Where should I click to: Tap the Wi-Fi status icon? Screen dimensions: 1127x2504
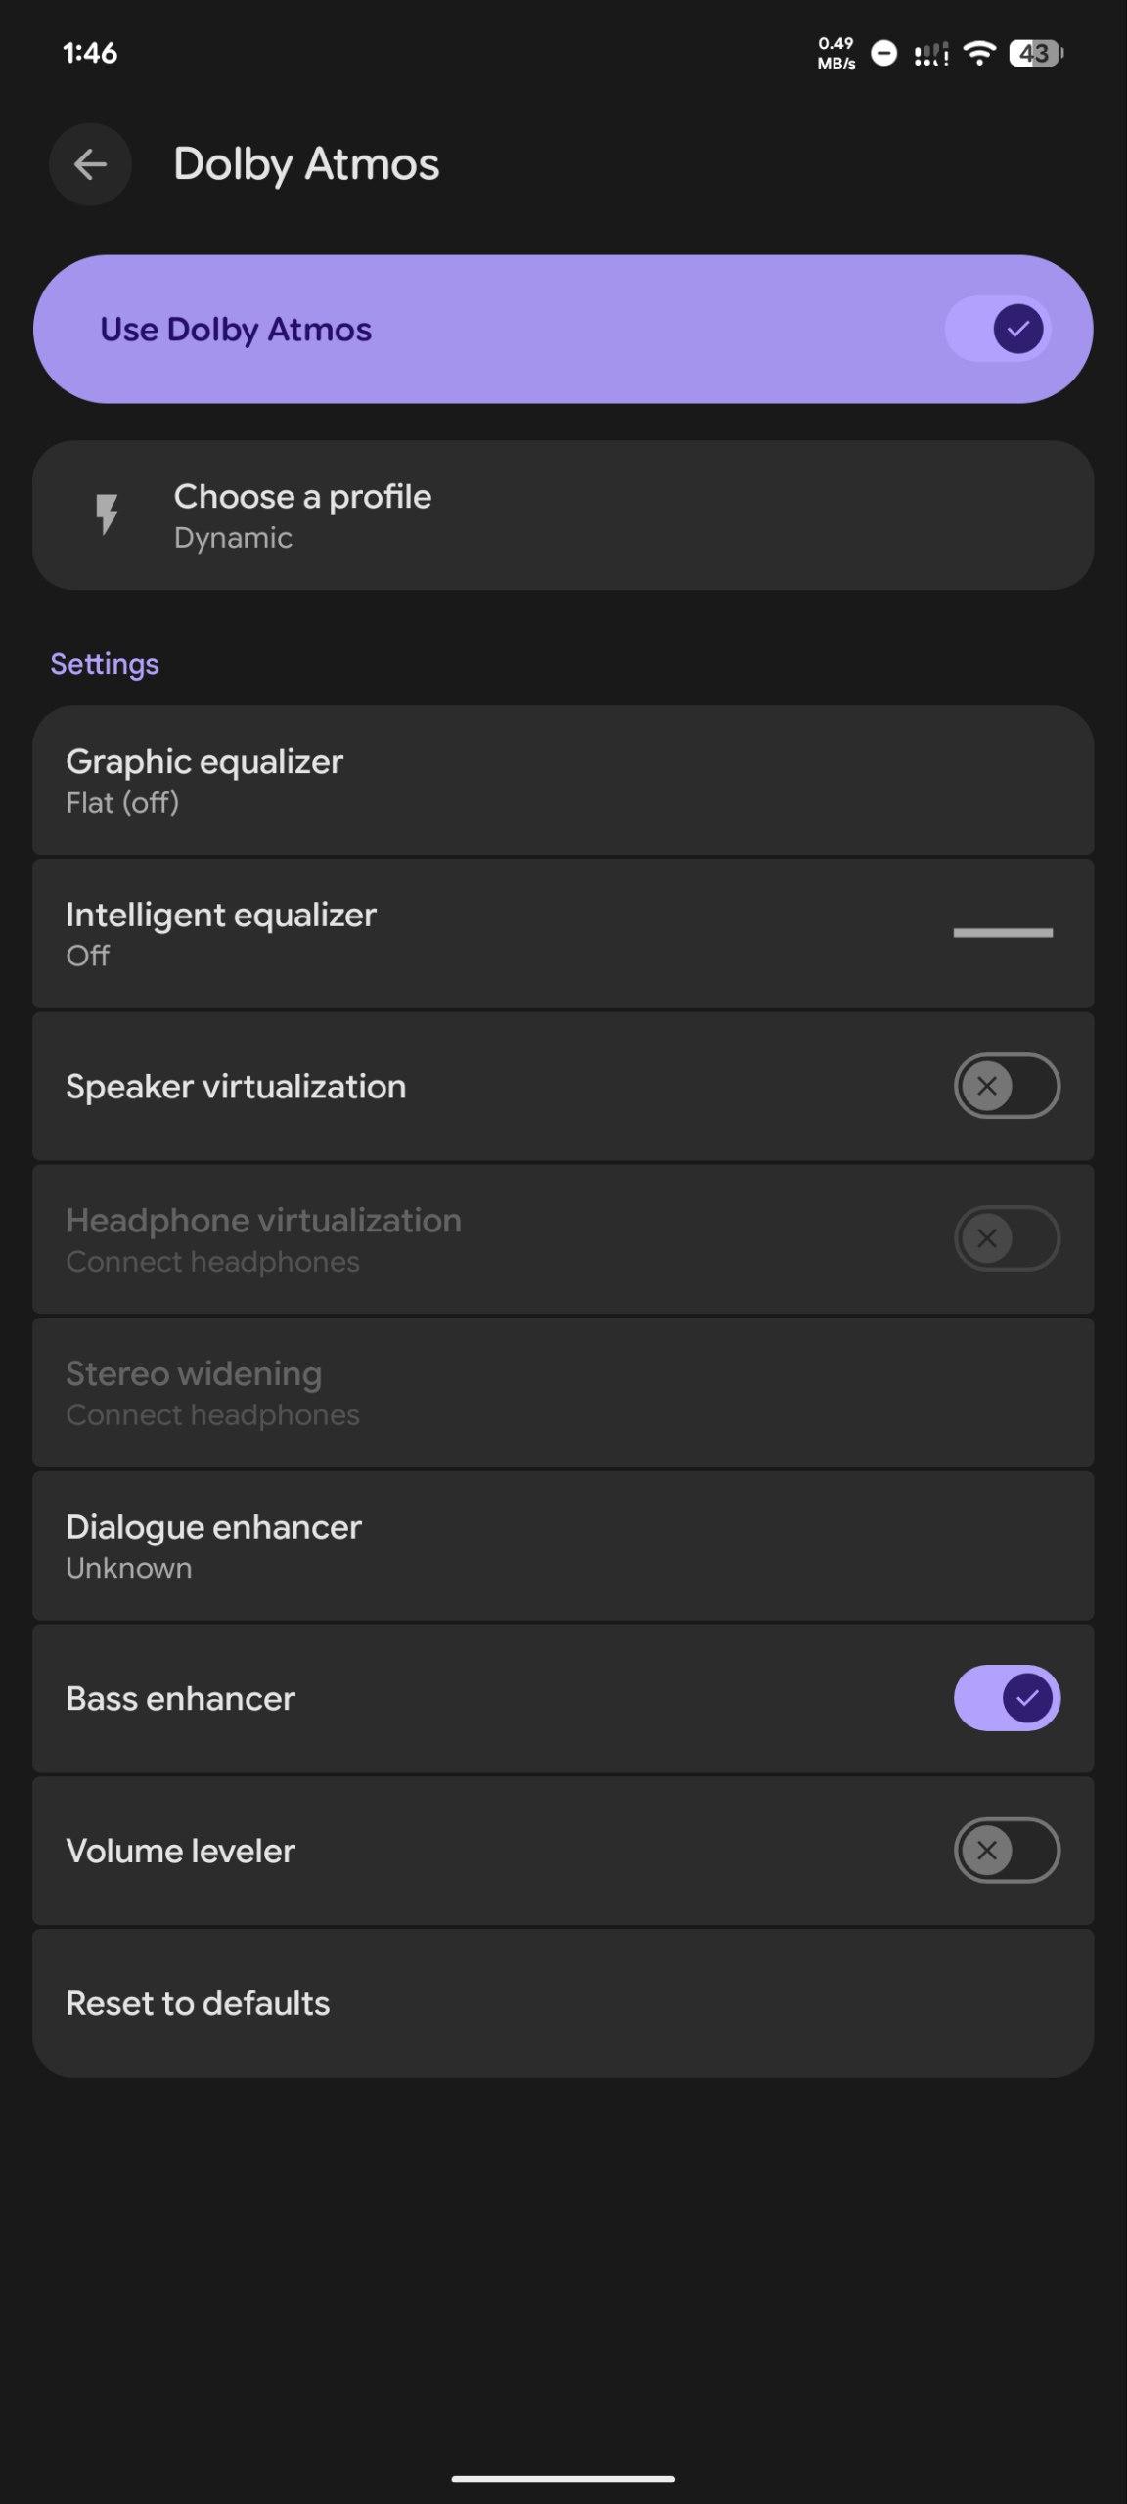(x=978, y=53)
